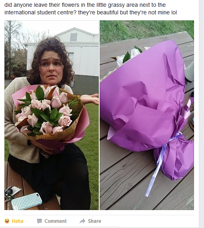Click the speech bubble comment icon
204x228 pixels.
[39, 221]
